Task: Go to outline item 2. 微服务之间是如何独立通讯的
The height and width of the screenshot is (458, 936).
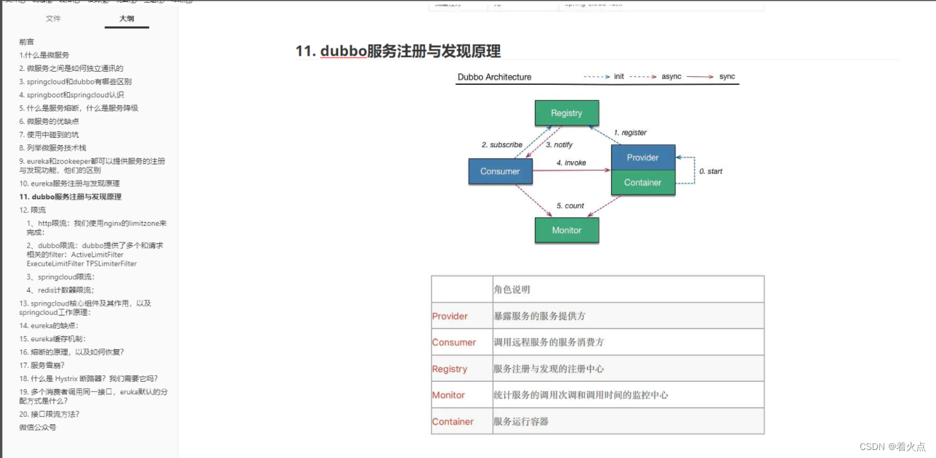Action: 71,68
